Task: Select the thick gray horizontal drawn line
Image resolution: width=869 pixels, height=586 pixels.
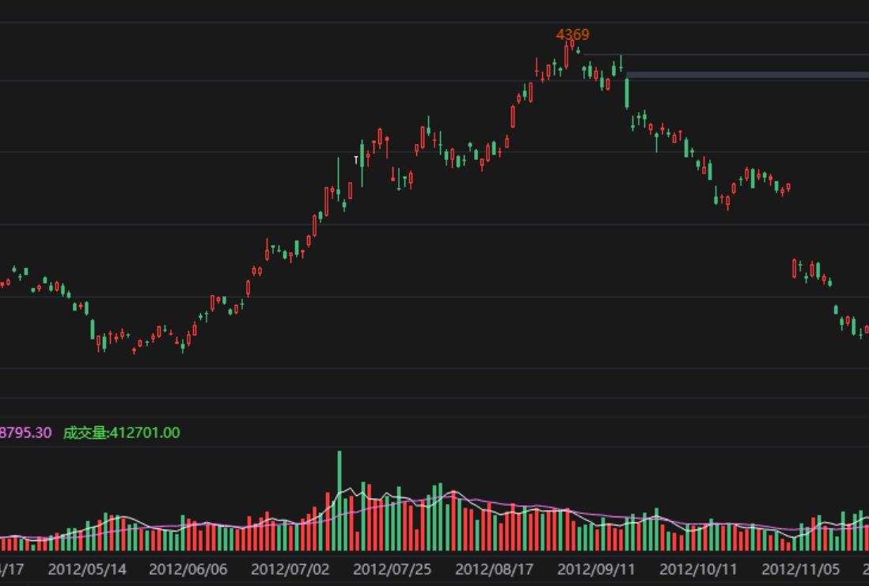Action: [x=747, y=75]
